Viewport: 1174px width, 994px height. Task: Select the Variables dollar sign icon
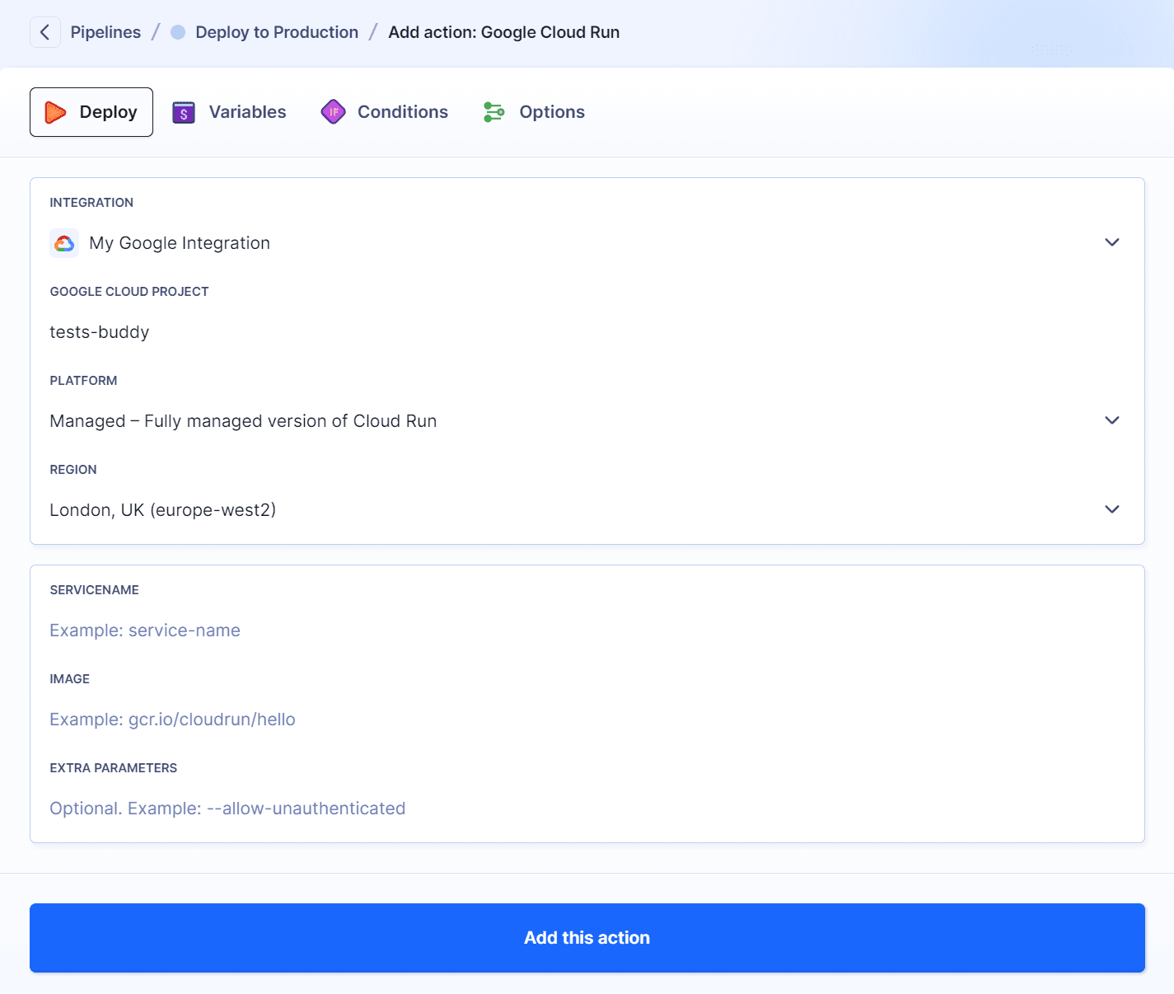[x=183, y=111]
